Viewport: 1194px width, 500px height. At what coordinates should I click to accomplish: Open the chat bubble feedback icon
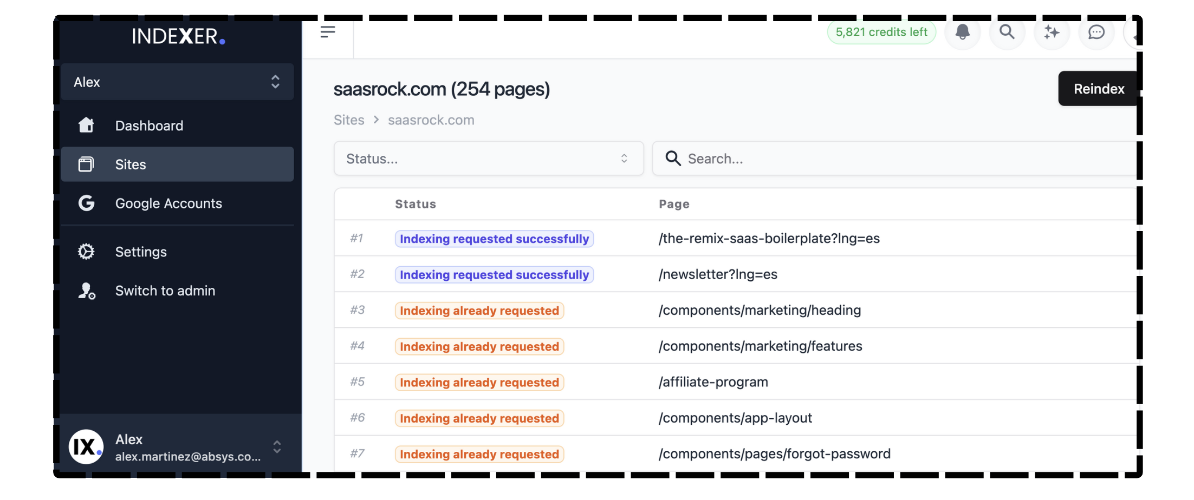[x=1096, y=32]
